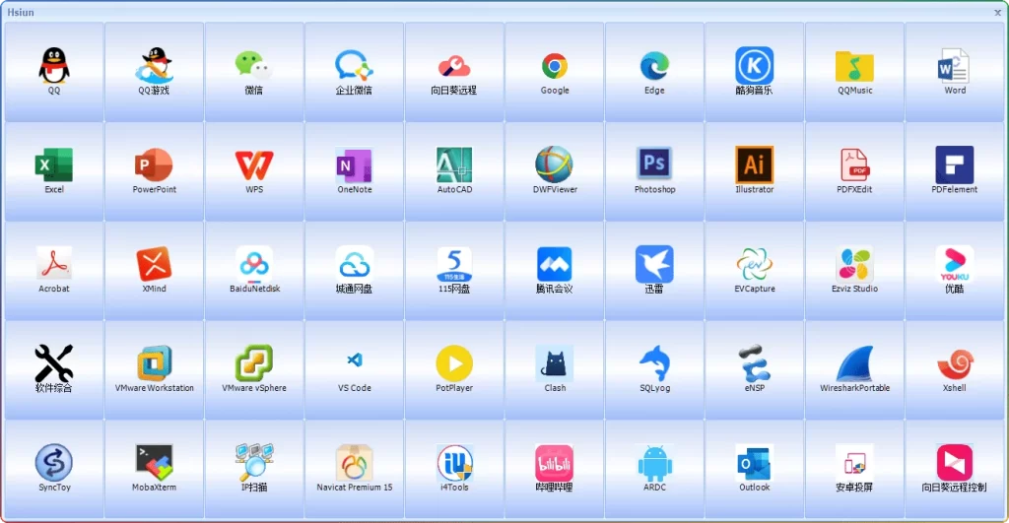Launch Xshell terminal
1009x523 pixels.
(x=954, y=370)
